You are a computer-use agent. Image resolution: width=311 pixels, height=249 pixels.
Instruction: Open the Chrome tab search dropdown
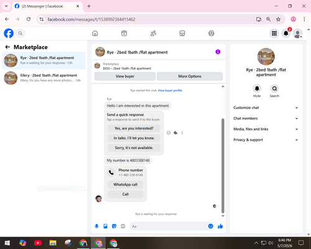pos(6,6)
